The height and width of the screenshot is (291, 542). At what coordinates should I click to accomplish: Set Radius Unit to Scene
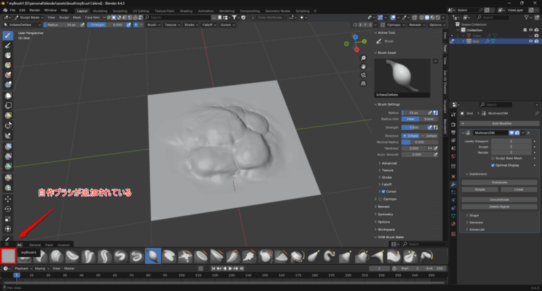429,119
